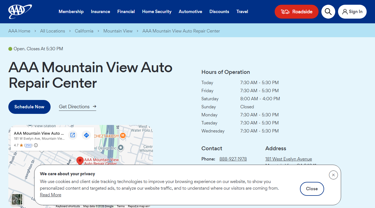Open 181 West Evelyn Avenue address link
This screenshot has width=375, height=208.
click(x=289, y=159)
